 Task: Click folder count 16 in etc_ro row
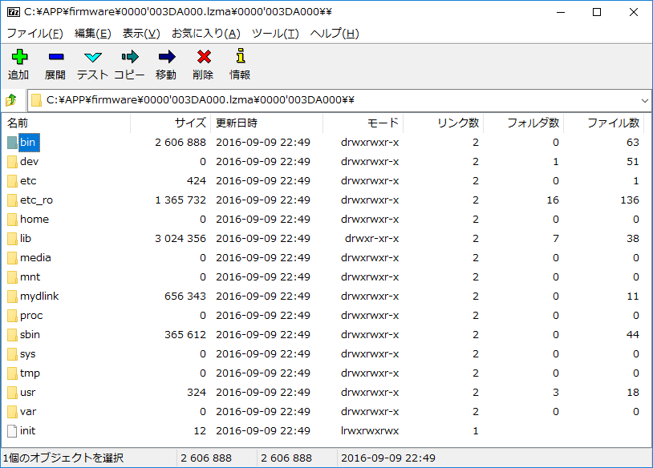point(553,200)
